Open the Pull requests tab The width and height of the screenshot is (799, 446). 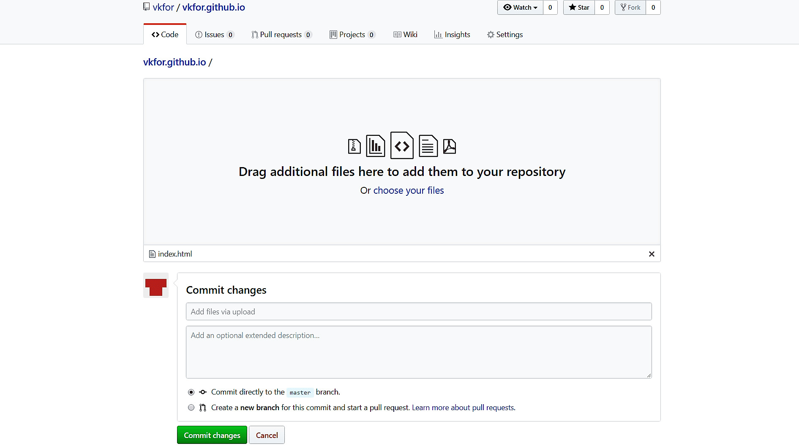(x=281, y=35)
